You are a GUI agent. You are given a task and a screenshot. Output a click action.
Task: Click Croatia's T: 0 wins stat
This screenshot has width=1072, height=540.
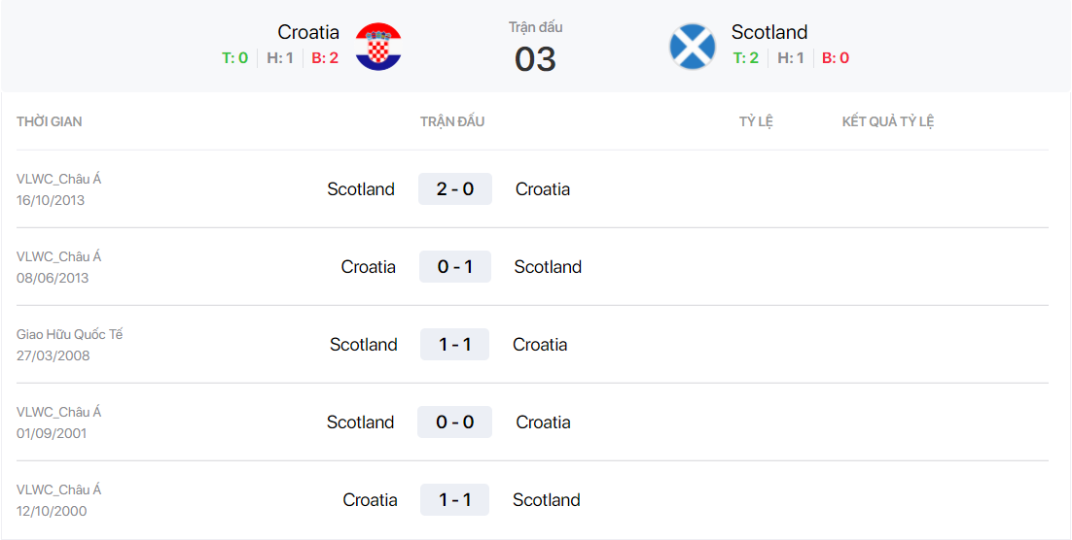(x=235, y=58)
